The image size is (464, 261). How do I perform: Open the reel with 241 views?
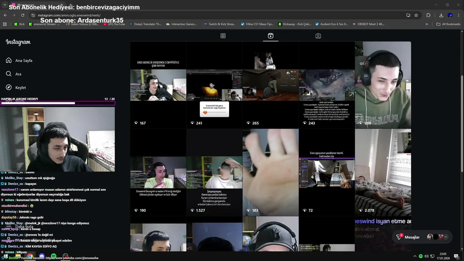[214, 85]
